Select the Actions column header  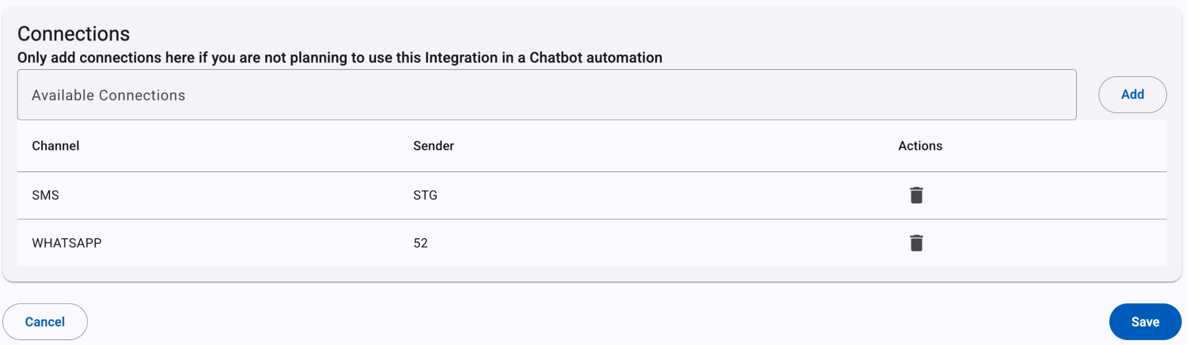pyautogui.click(x=920, y=146)
